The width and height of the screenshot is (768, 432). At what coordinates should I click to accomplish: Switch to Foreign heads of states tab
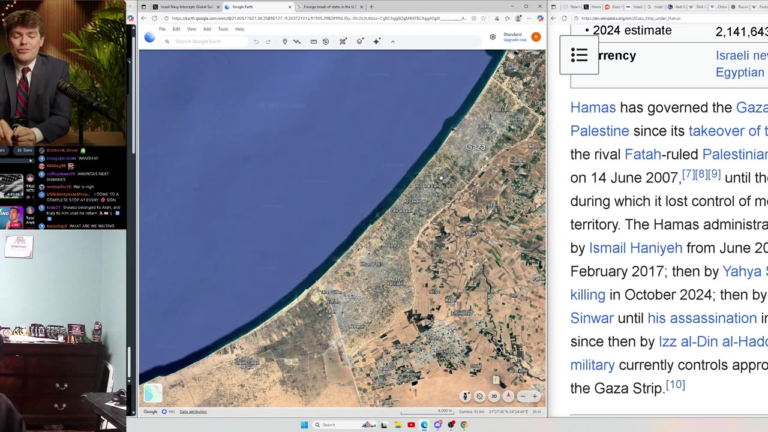(x=330, y=7)
